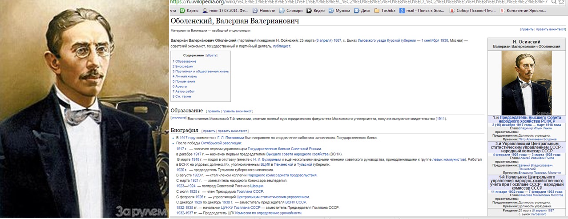Open the Словари bookmark
This screenshot has height=219, width=568.
(291, 10)
